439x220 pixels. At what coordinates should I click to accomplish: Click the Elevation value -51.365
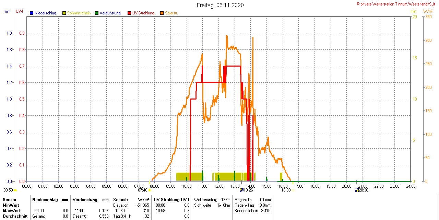click(x=143, y=205)
